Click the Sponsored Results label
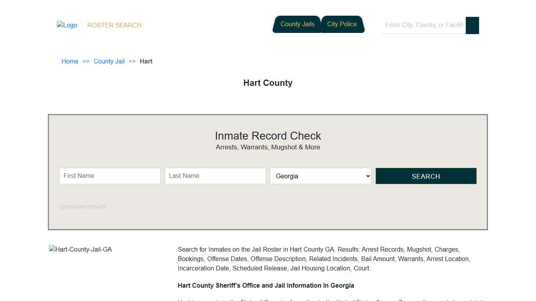 click(82, 207)
